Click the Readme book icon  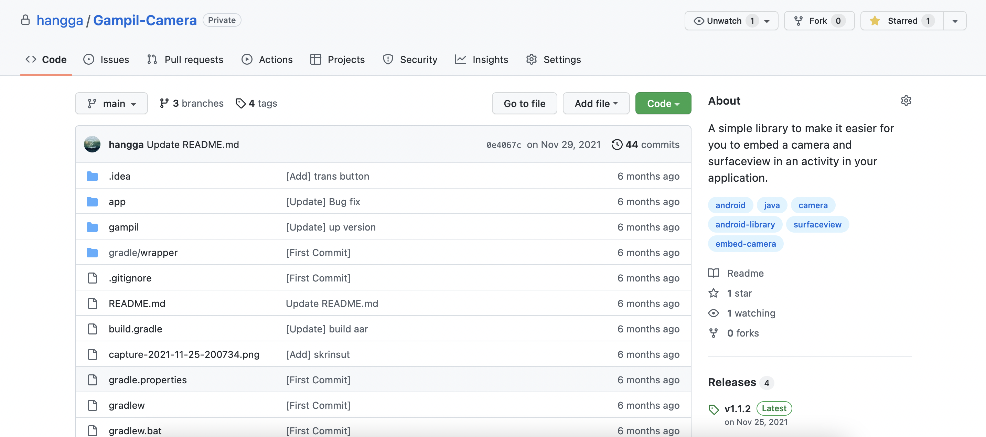(714, 273)
